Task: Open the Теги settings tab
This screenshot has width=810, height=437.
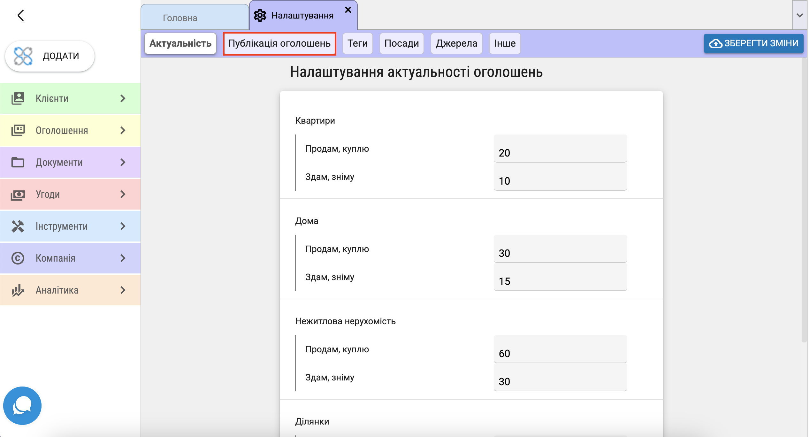Action: [357, 43]
